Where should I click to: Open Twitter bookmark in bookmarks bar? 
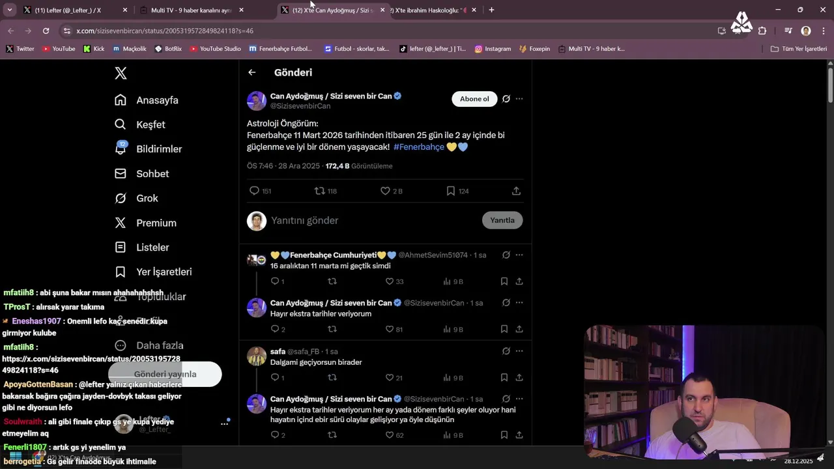click(20, 49)
